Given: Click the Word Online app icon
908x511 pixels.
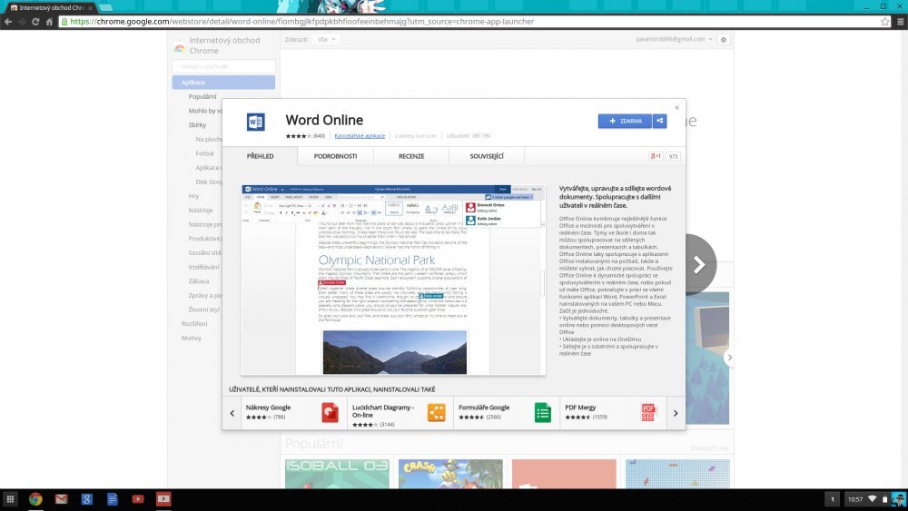Looking at the screenshot, I should click(x=256, y=123).
